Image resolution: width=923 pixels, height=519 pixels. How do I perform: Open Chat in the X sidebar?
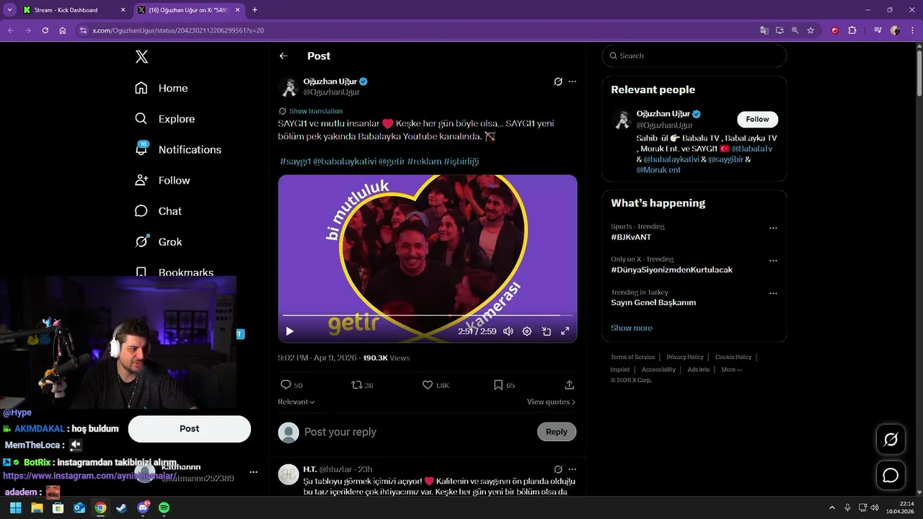pyautogui.click(x=159, y=211)
